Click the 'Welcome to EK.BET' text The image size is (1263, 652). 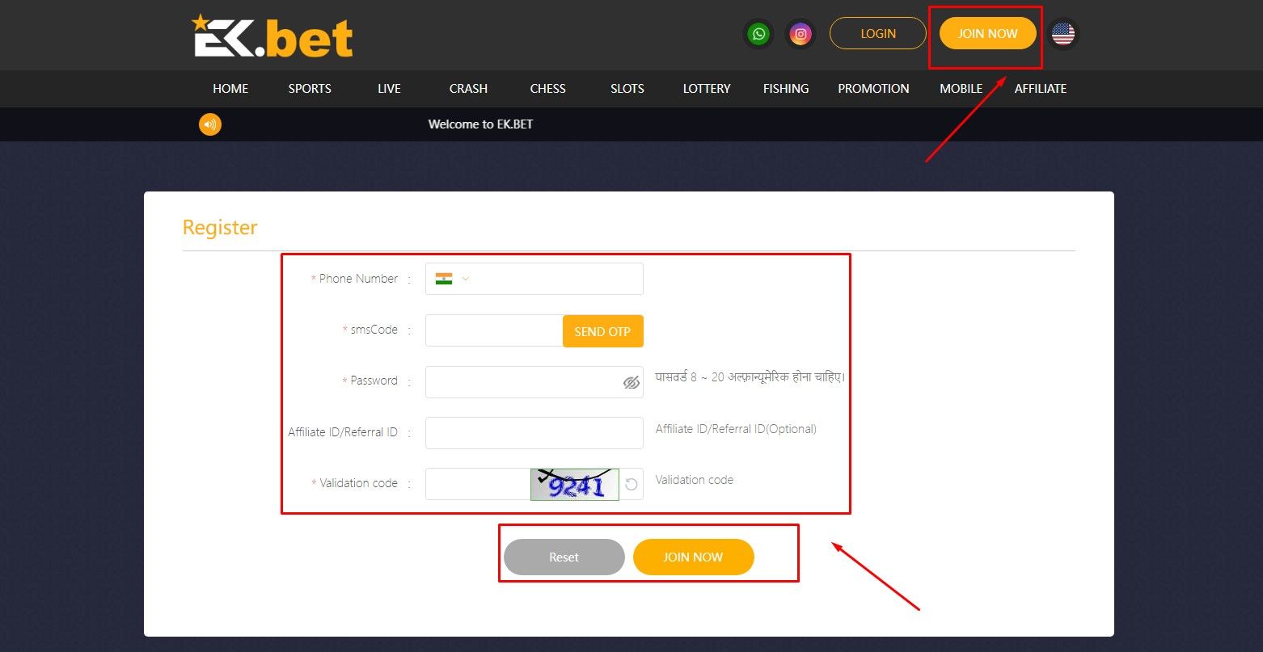tap(480, 124)
